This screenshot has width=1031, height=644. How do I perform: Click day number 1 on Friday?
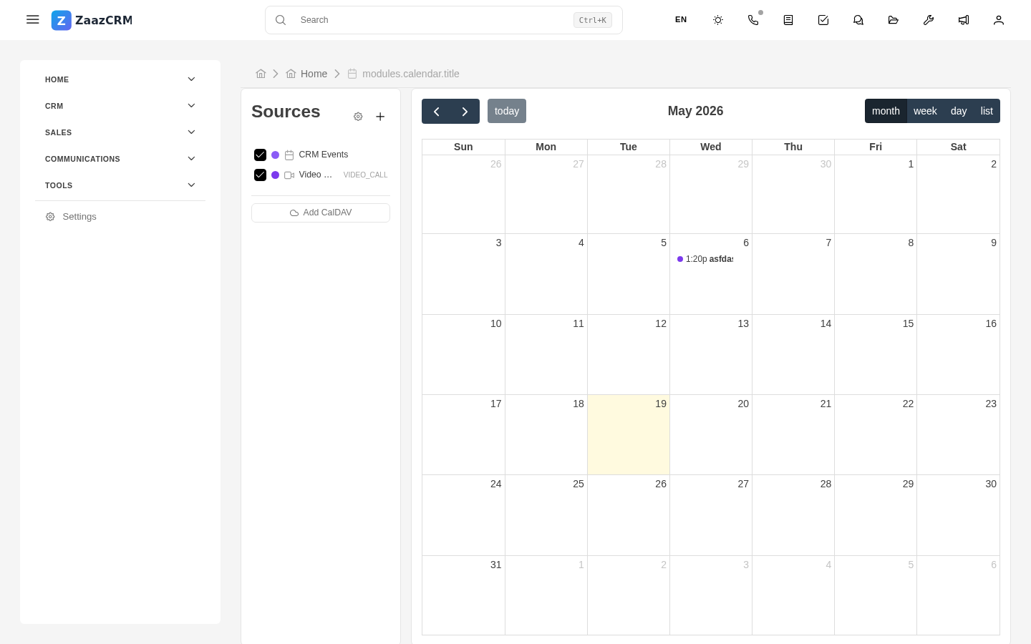pos(911,164)
